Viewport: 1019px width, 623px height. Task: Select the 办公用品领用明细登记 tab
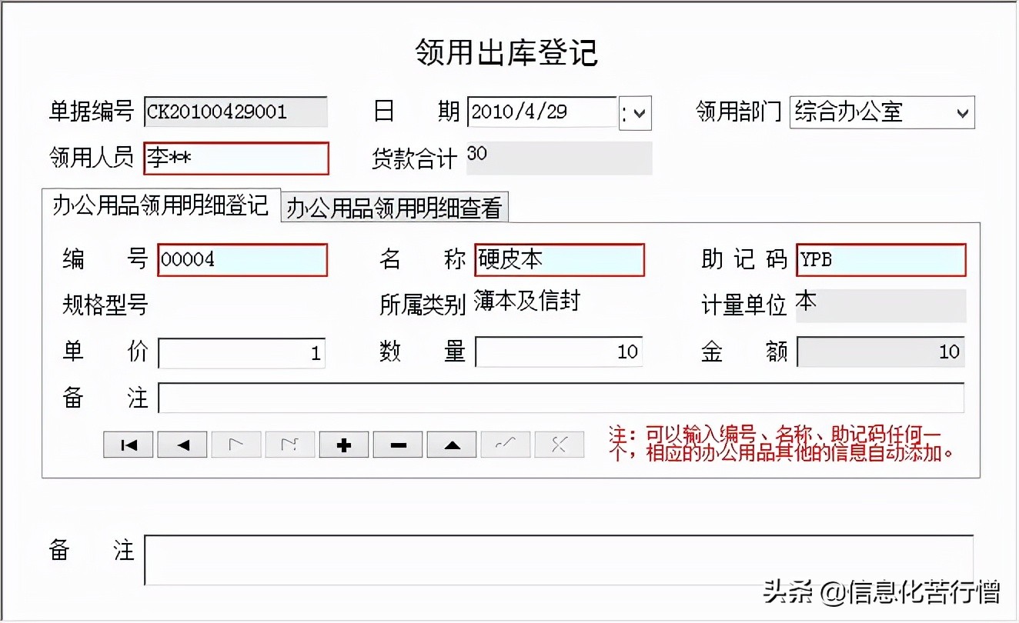(160, 206)
